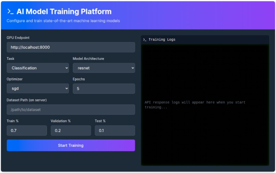Click the Test % field showing 0.1
The width and height of the screenshot is (276, 173).
click(115, 131)
